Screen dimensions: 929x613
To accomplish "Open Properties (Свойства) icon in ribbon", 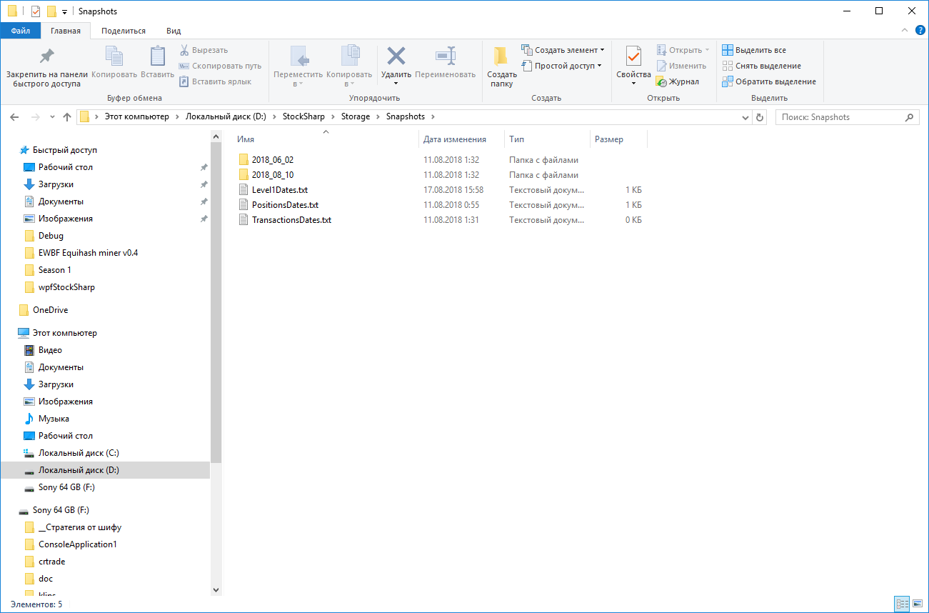I will (633, 56).
